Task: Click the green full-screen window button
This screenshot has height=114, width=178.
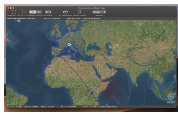Action: click(13, 8)
